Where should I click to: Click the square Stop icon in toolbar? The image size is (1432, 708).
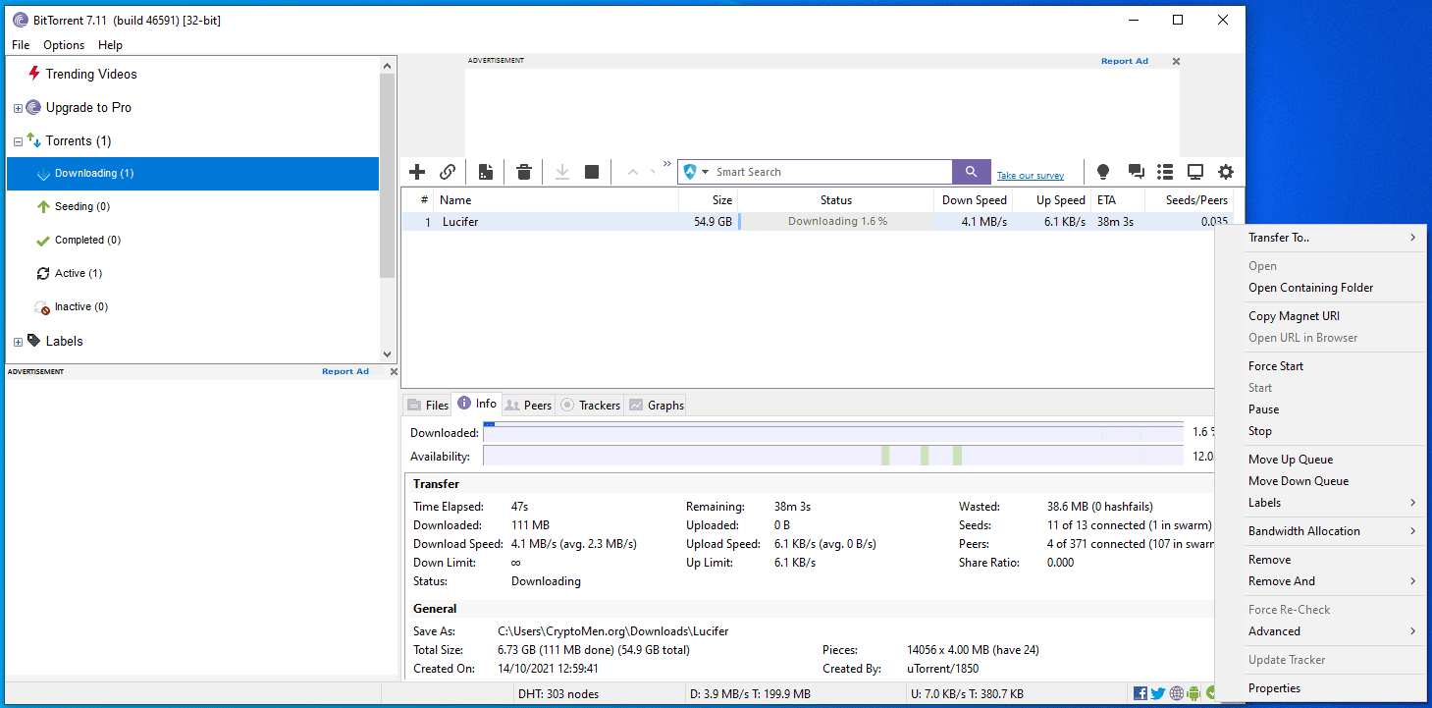[x=592, y=172]
